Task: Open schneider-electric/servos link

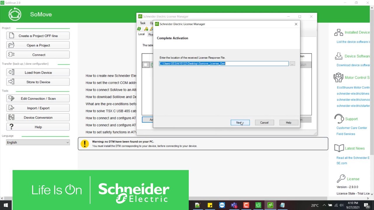Action: (x=353, y=100)
